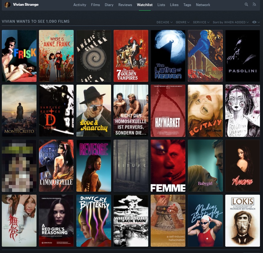The height and width of the screenshot is (253, 263).
Task: Click Vivian Strange's avatar picture
Action: 7,5
